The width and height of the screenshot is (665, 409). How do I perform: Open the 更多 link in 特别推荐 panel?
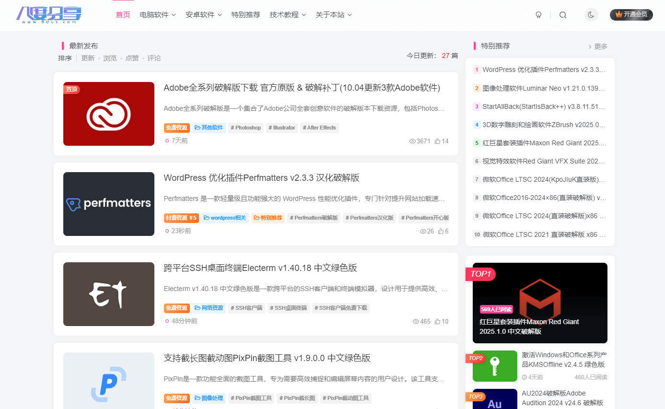(601, 47)
